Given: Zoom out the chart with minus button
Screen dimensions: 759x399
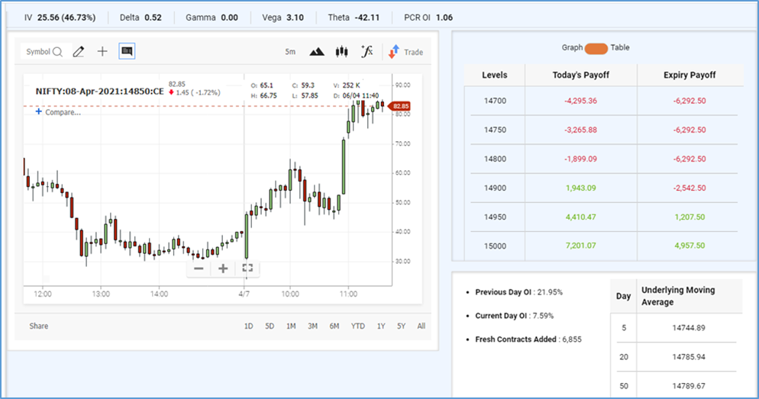Looking at the screenshot, I should click(x=199, y=269).
